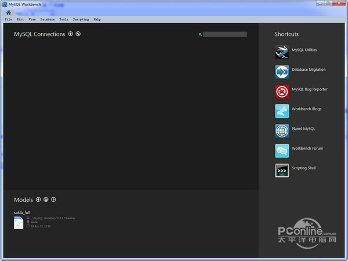Open the MySQL Utilities shortcut label

[x=304, y=50]
